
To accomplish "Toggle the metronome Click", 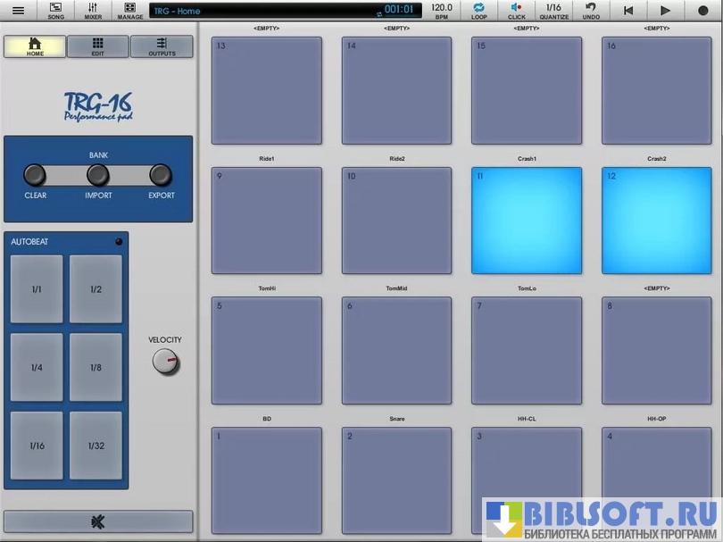I will [517, 11].
